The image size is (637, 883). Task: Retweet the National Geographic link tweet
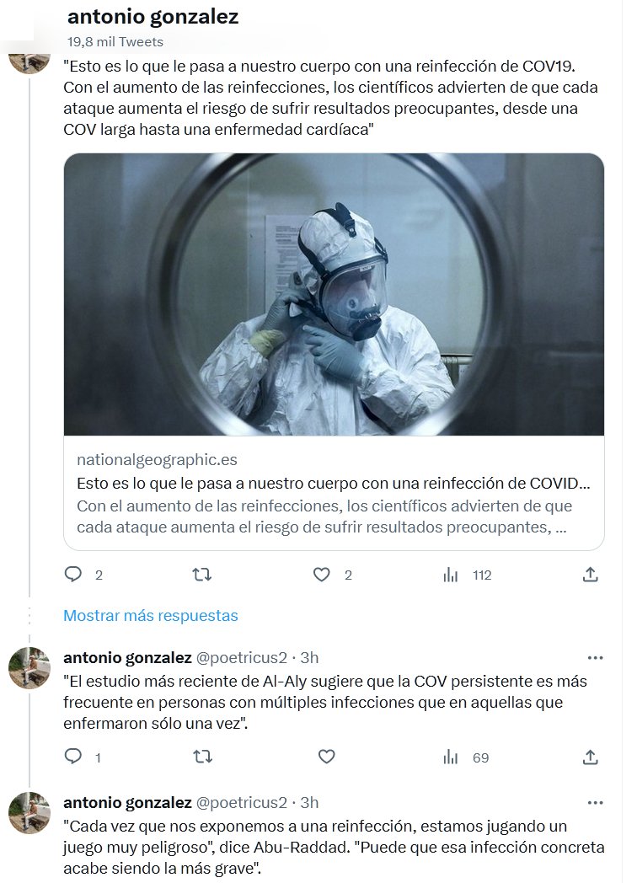point(201,575)
